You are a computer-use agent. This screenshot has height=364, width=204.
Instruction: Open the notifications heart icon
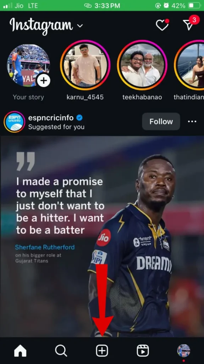[x=162, y=25]
